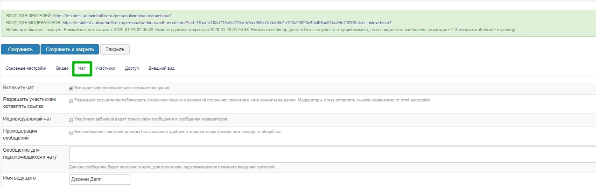The image size is (596, 187).
Task: Go to the Участники tab
Action: click(x=105, y=68)
